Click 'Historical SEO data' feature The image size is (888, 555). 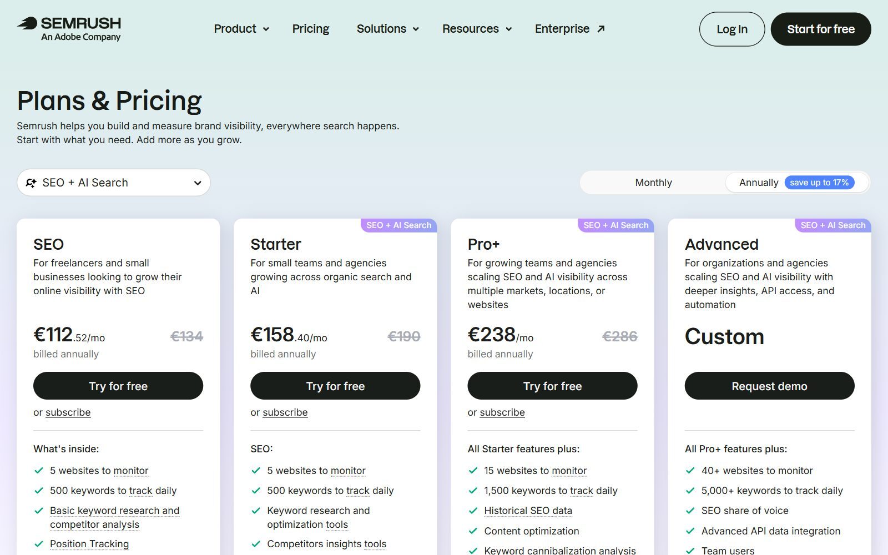[x=528, y=511]
